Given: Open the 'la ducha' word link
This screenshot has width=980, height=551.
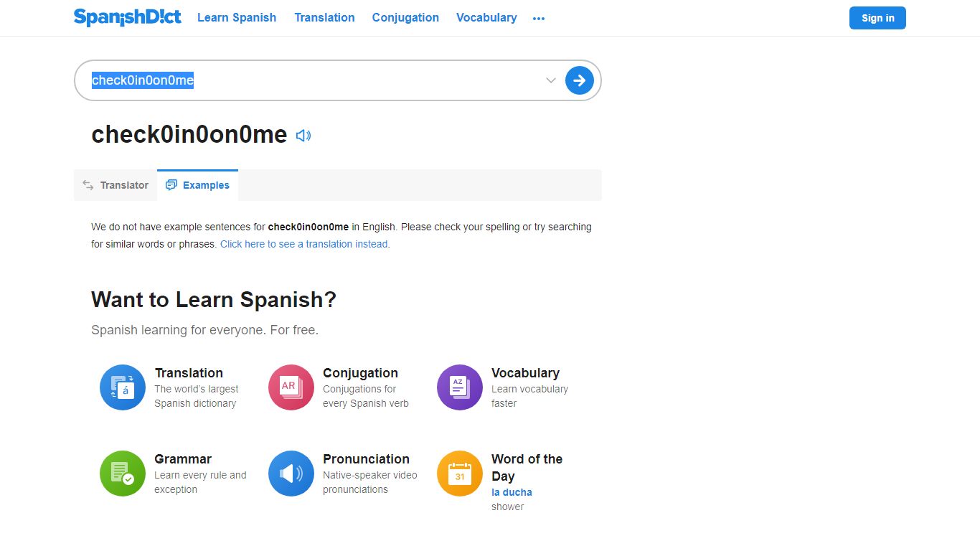Looking at the screenshot, I should tap(512, 492).
